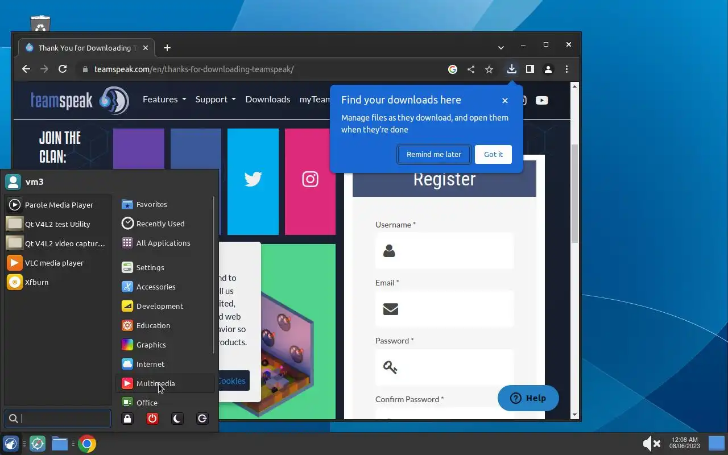Open the file manager on taskbar
Image resolution: width=728 pixels, height=455 pixels.
click(x=60, y=444)
